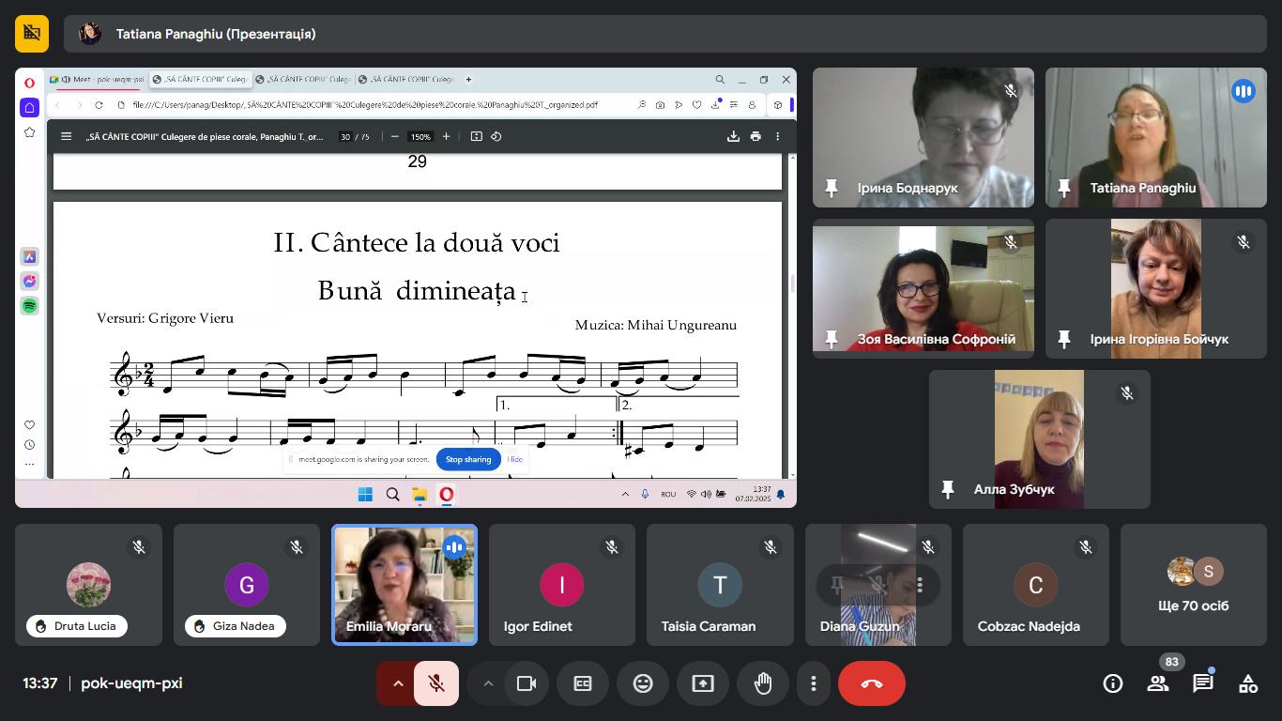Open meeting details info icon
This screenshot has width=1282, height=721.
1113,683
